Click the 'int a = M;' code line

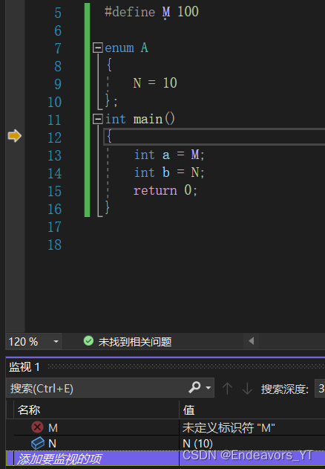(x=169, y=155)
